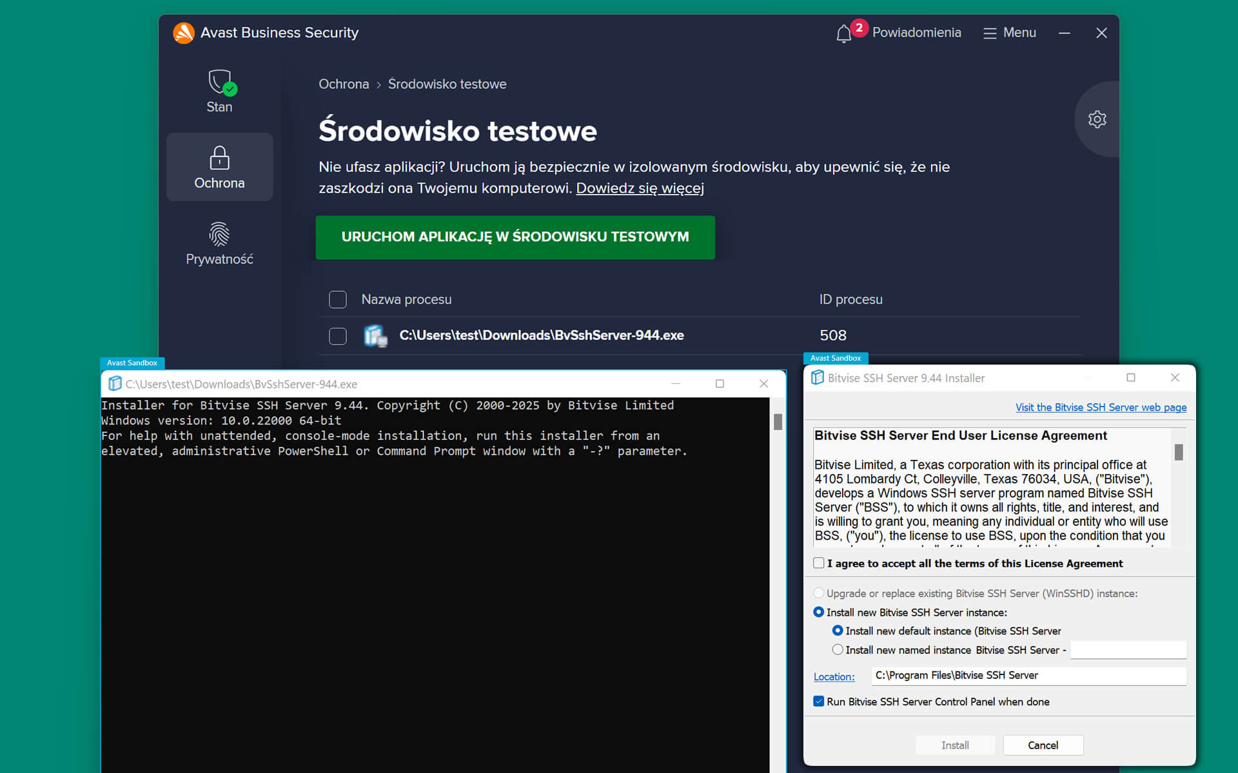Select Install new named instance radio
1238x773 pixels.
tap(837, 649)
